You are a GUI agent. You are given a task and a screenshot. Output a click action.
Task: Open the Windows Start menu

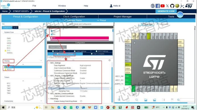point(3,107)
